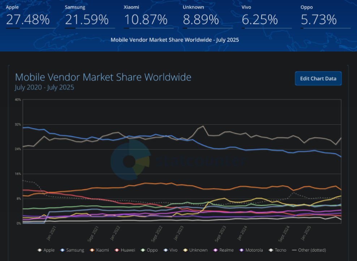Select the Samsung 21.59% header stat

pos(87,19)
